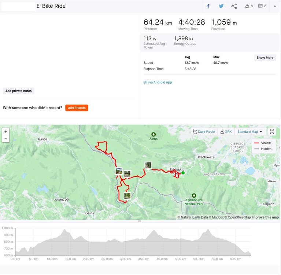The image size is (281, 275).
Task: Click the Save Route button
Action: click(204, 132)
